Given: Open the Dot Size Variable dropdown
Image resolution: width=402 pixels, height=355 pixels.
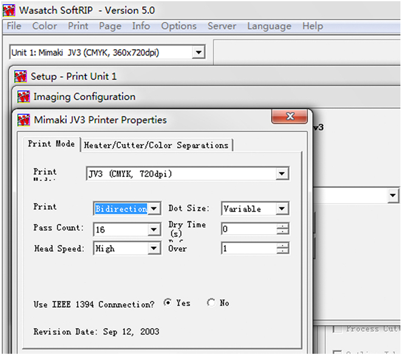Looking at the screenshot, I should pos(281,209).
